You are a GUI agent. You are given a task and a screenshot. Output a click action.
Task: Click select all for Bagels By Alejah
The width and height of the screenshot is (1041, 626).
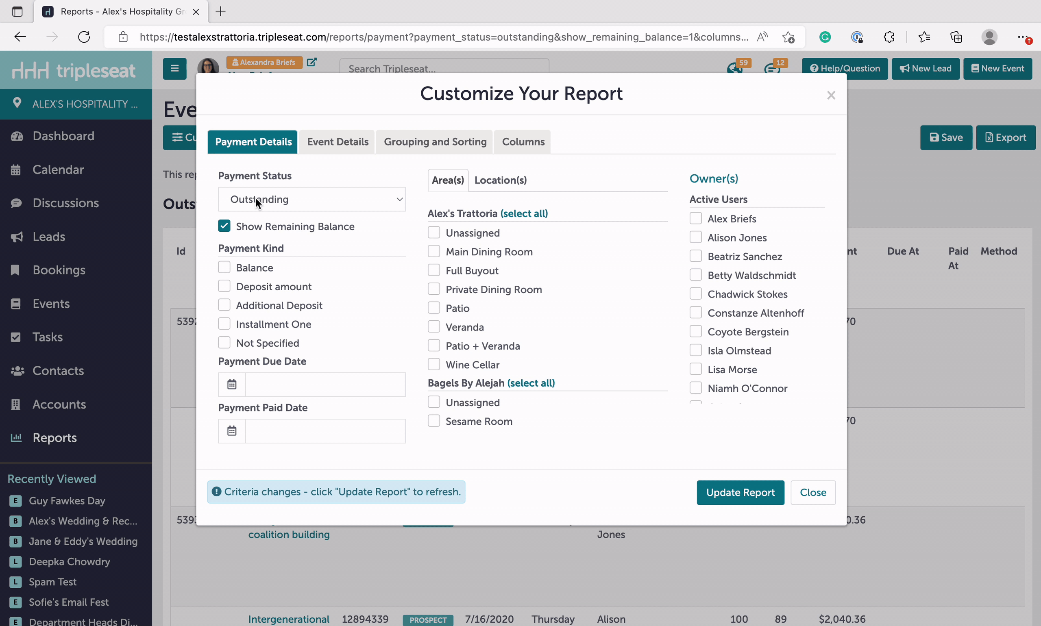point(531,383)
